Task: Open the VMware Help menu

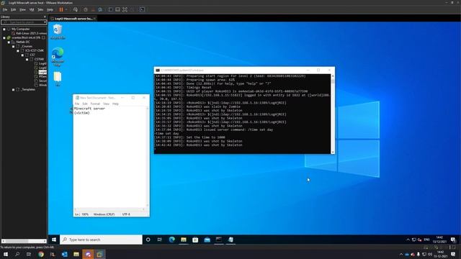Action: tap(50, 9)
